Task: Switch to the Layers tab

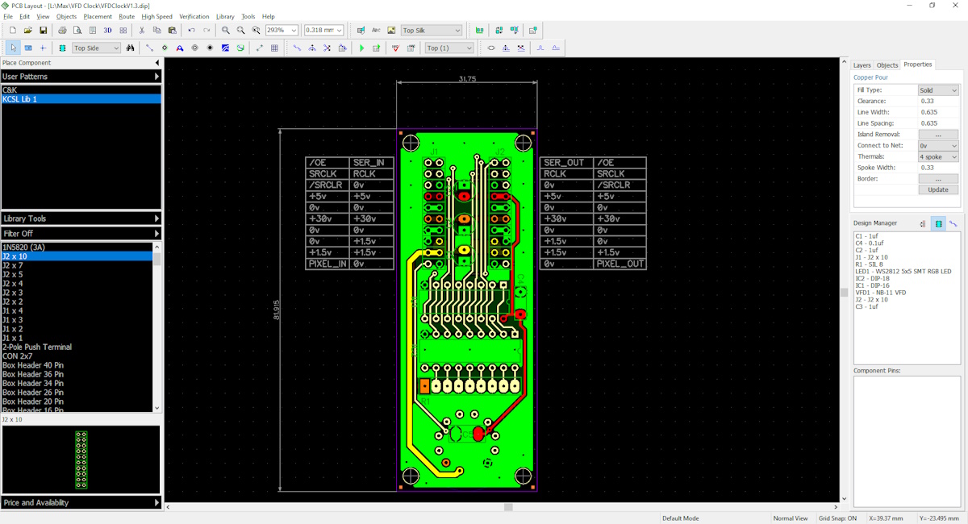Action: click(862, 65)
